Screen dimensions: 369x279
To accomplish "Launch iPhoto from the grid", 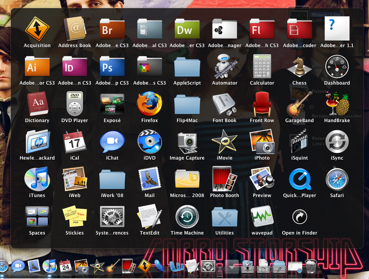I will coord(262,141).
